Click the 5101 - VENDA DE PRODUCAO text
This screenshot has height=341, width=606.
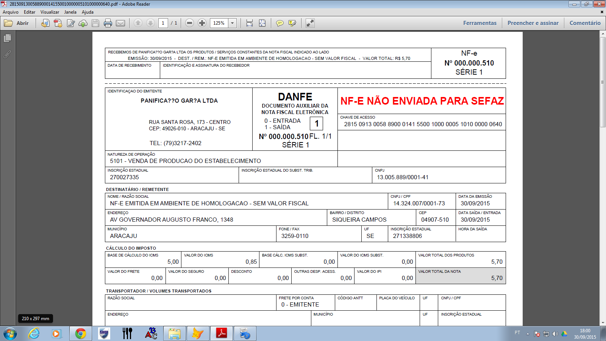coord(186,161)
